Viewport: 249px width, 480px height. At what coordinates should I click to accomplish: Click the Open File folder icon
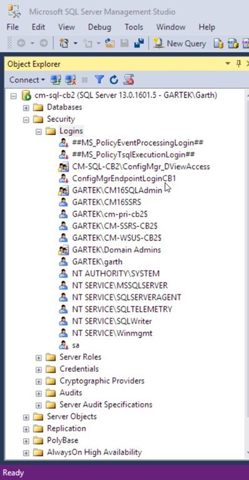[109, 44]
